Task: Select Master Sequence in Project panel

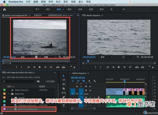Action: click(22, 90)
